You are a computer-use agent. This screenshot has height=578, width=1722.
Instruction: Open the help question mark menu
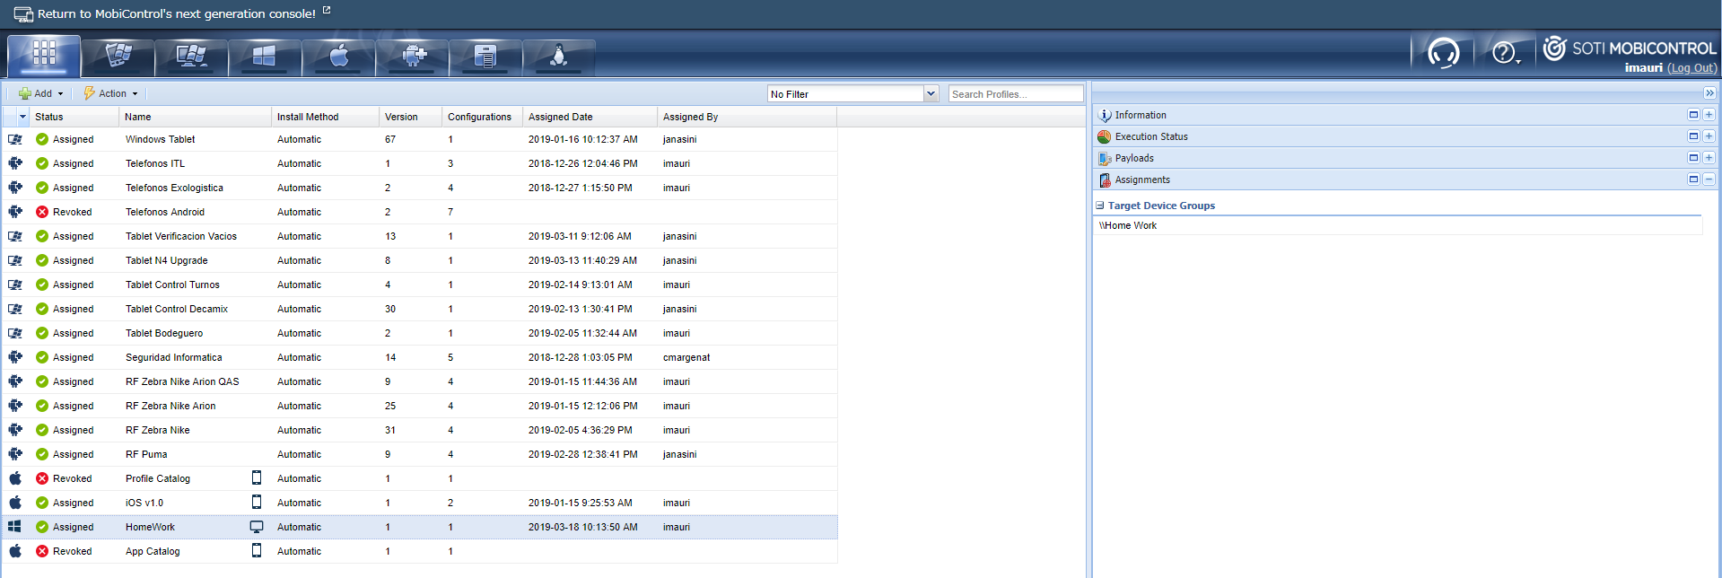[x=1505, y=54]
